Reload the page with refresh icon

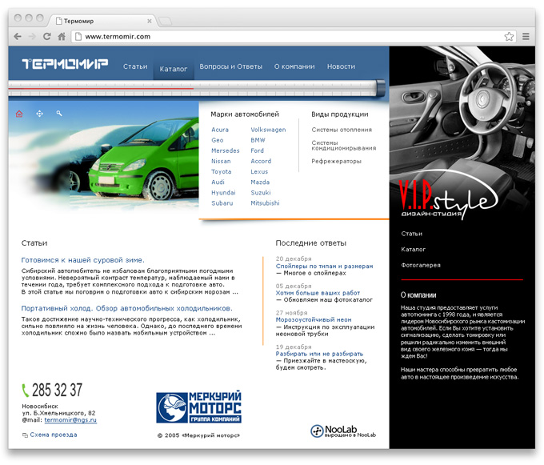[47, 36]
